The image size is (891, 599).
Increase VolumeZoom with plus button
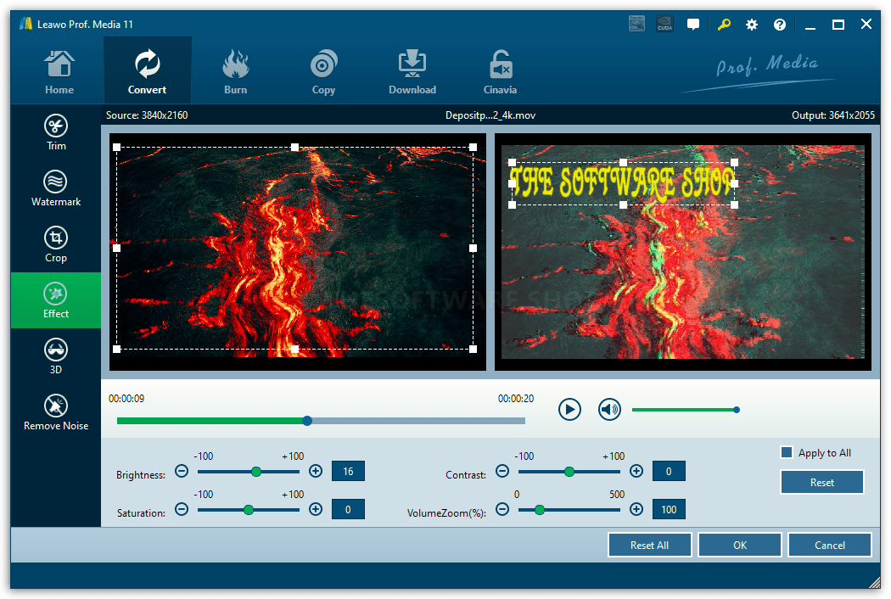[x=636, y=509]
